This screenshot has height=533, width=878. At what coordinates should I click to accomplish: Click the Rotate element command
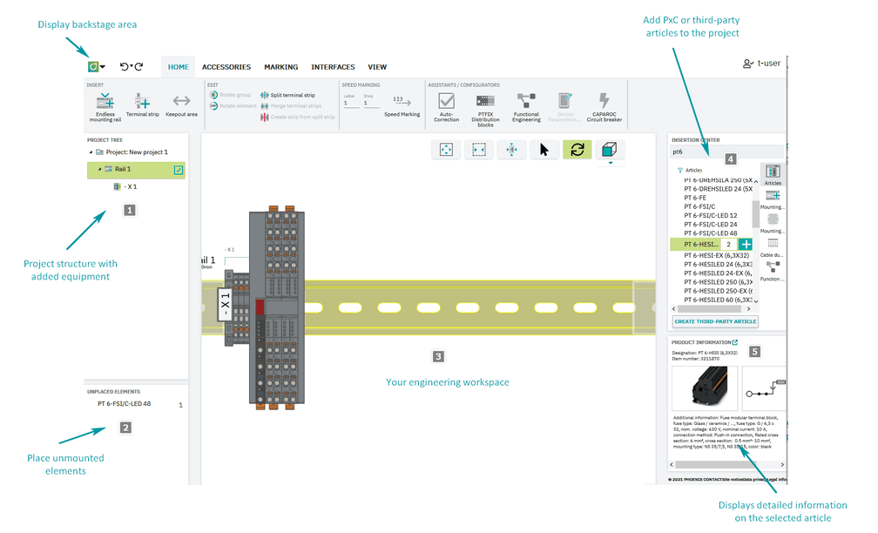233,106
